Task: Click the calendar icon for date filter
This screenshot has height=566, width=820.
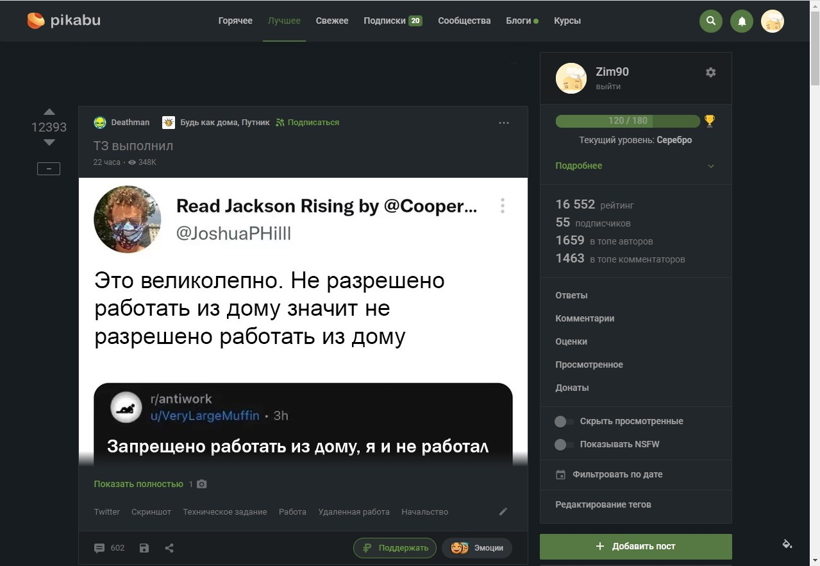Action: coord(561,475)
